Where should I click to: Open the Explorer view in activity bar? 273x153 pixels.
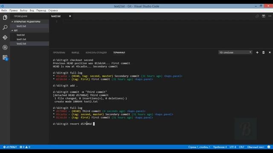5,17
